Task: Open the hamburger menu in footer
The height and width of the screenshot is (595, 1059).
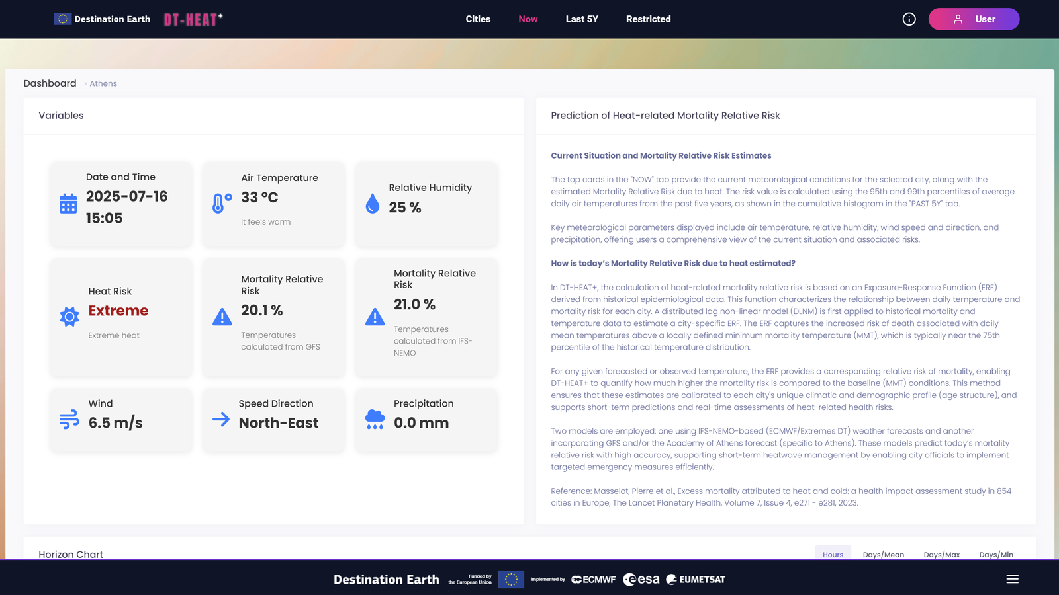Action: click(x=1012, y=579)
